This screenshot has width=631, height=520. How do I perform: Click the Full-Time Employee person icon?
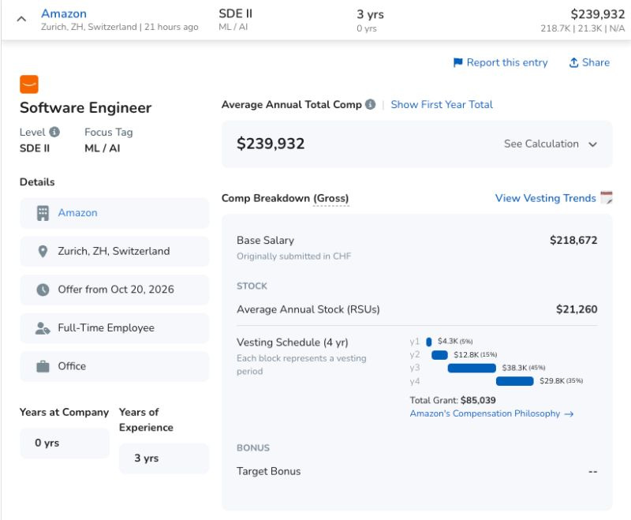click(43, 328)
